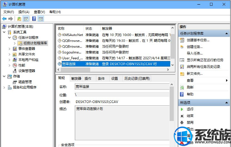Collapse the 系统工具 node arrow
Viewport: 231px width, 147px height.
[x=4, y=32]
